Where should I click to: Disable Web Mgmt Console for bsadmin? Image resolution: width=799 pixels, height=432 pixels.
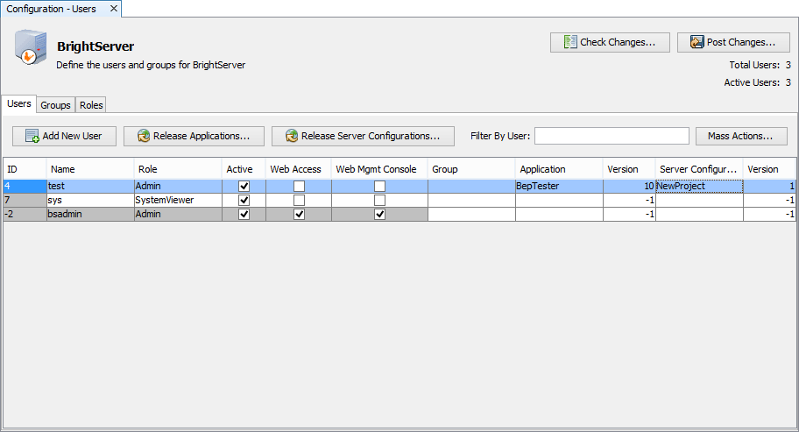pos(379,215)
